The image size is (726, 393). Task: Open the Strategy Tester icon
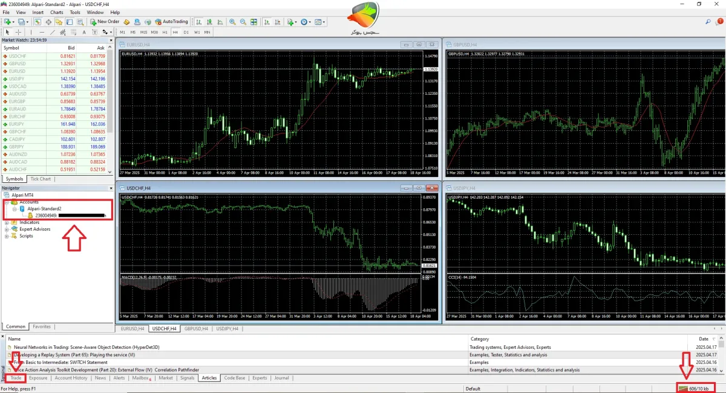point(80,22)
